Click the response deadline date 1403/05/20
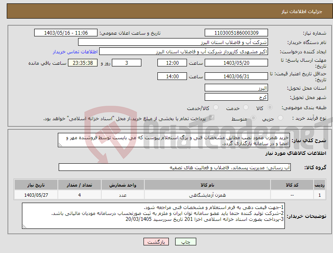The width and height of the screenshot is (333, 253). pos(236,63)
